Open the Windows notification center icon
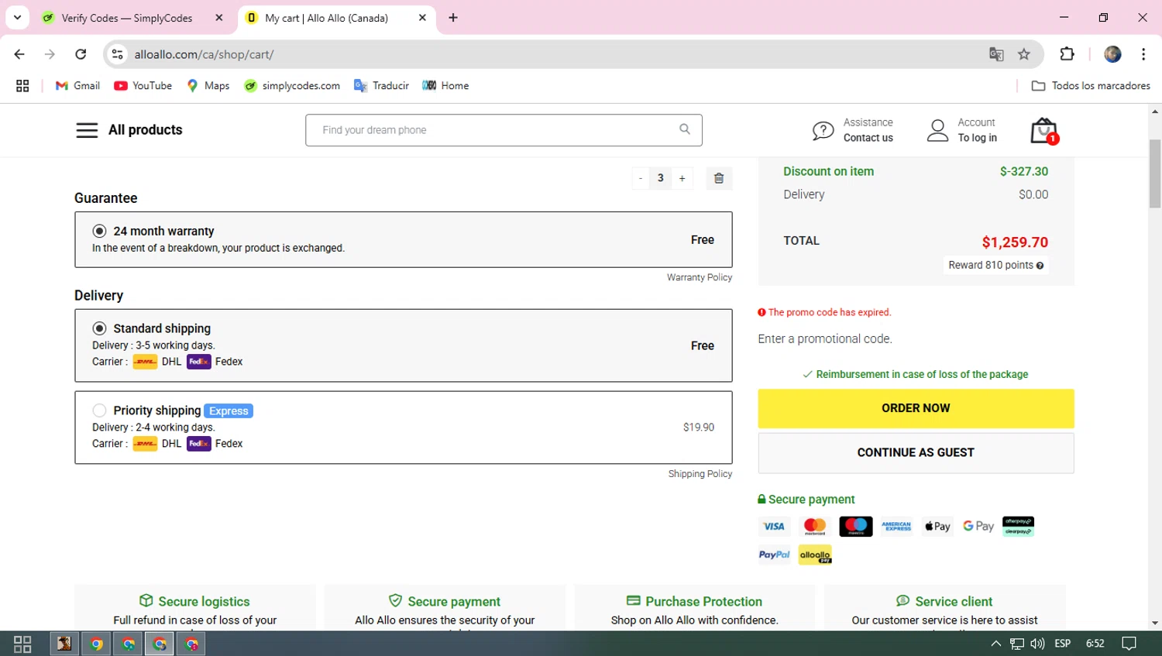 1129,644
